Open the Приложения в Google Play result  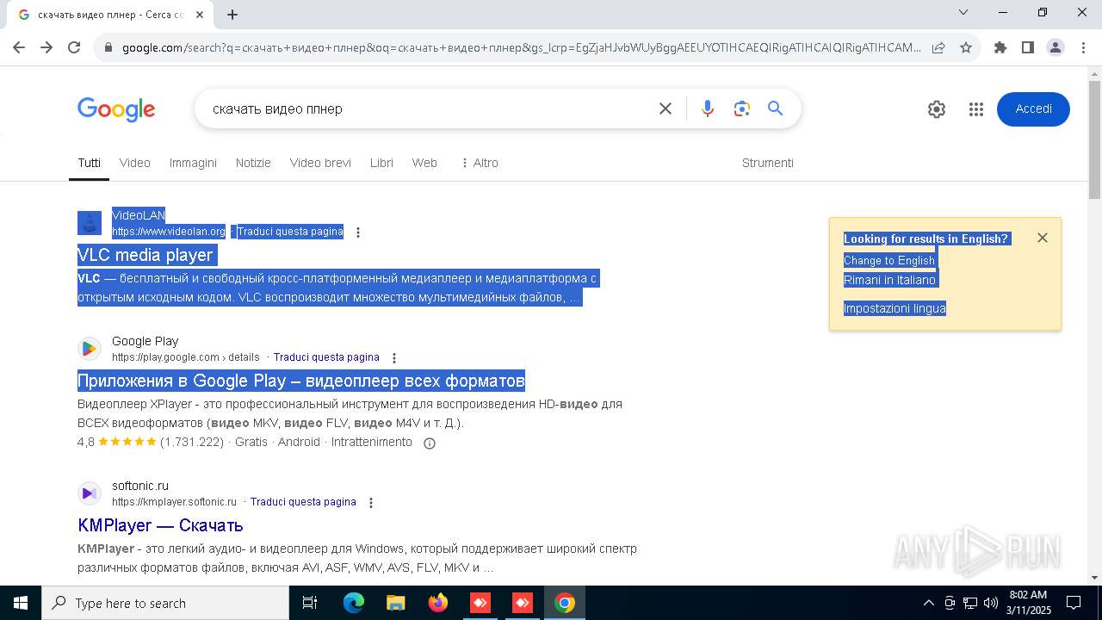pyautogui.click(x=301, y=381)
